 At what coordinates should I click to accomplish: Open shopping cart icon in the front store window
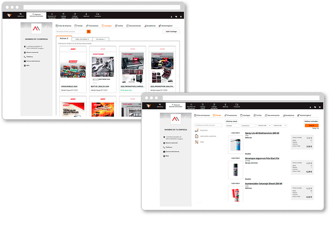319,107
